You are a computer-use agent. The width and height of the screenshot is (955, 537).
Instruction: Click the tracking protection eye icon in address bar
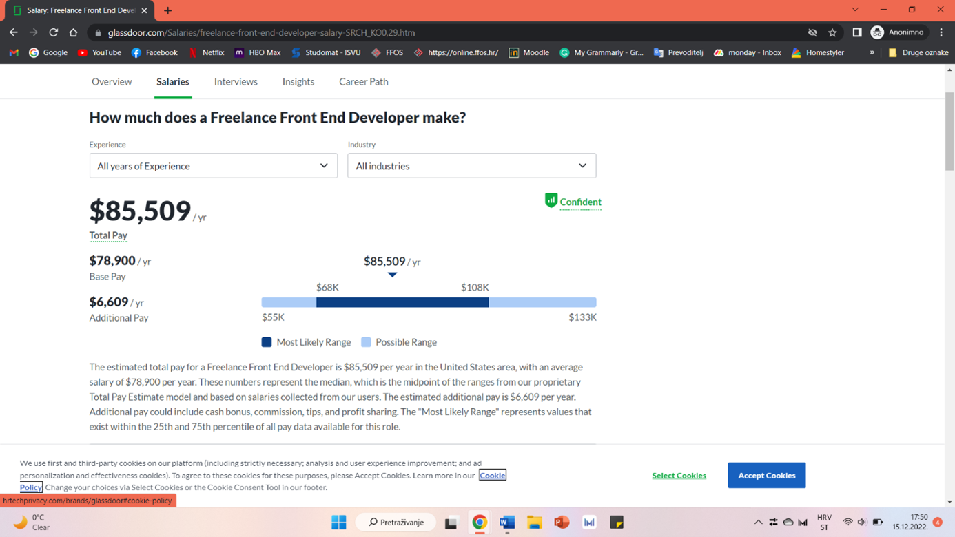click(x=812, y=32)
